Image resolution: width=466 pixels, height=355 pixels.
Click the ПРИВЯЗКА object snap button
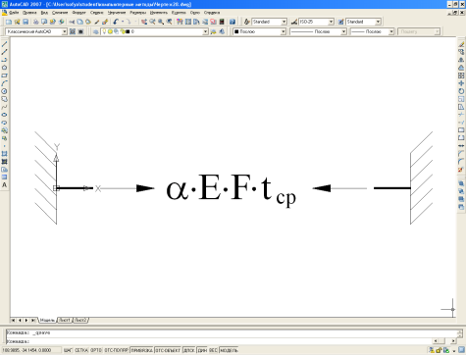pos(142,350)
